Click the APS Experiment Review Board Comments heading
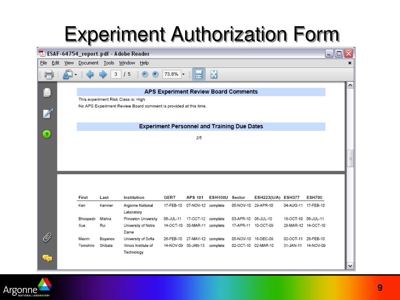This screenshot has height=300, width=400. coord(201,92)
